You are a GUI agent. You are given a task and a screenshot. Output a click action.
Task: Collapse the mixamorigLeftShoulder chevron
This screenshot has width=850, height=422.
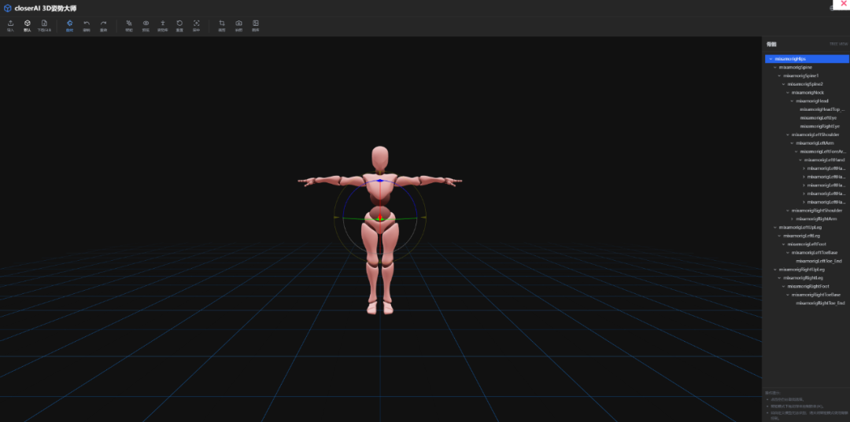788,134
